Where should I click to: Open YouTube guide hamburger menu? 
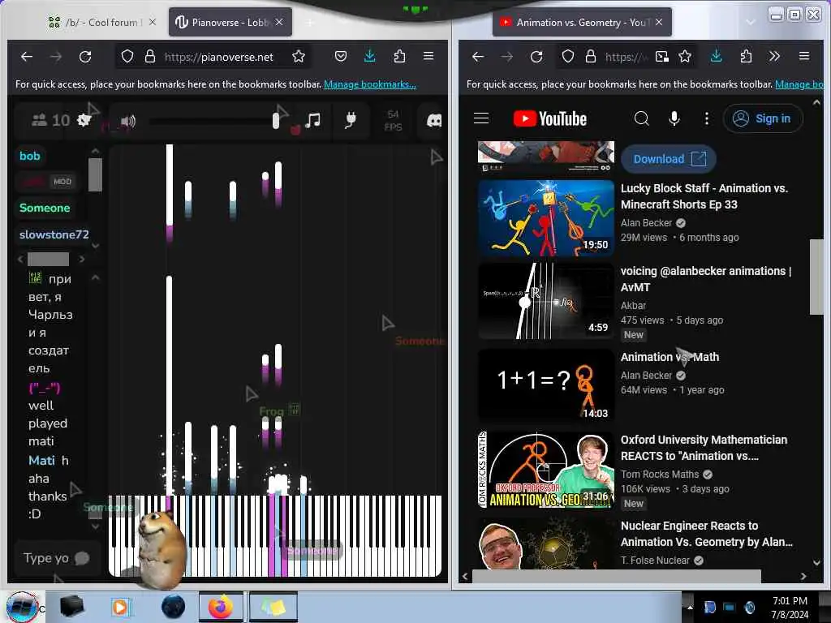[x=481, y=118]
